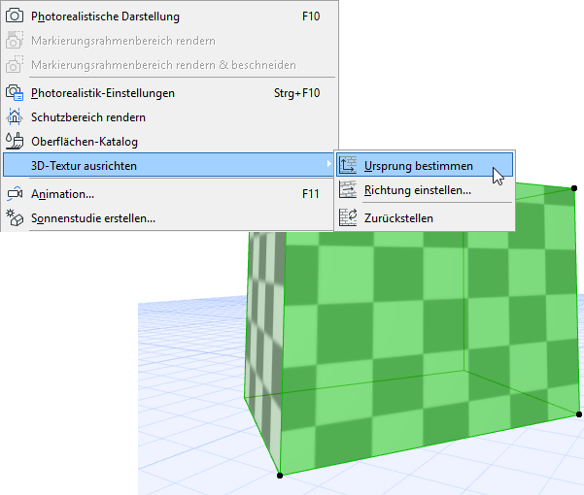Image resolution: width=584 pixels, height=495 pixels.
Task: Open the Oberflächen-Katalog entry
Action: point(169,142)
